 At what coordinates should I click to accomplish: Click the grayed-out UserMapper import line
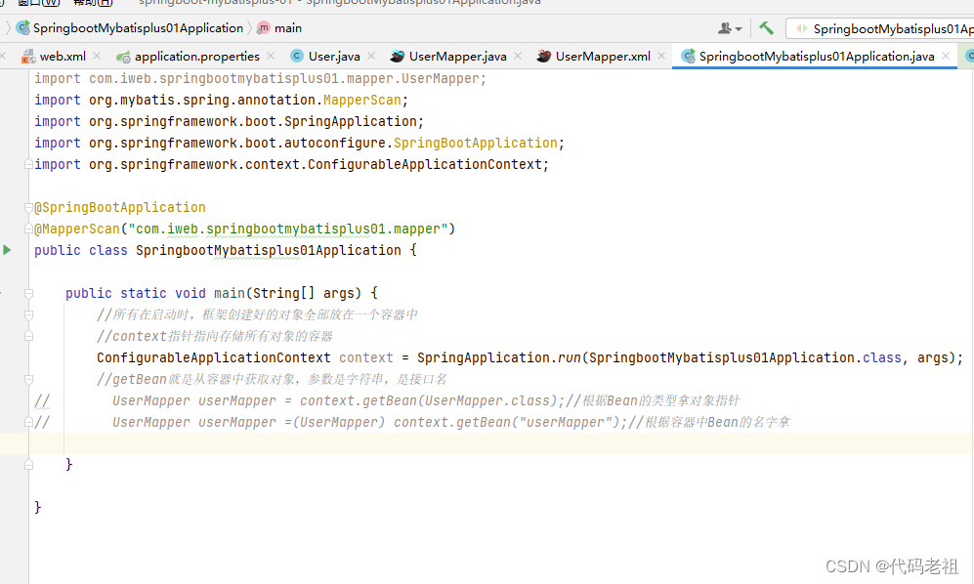260,79
